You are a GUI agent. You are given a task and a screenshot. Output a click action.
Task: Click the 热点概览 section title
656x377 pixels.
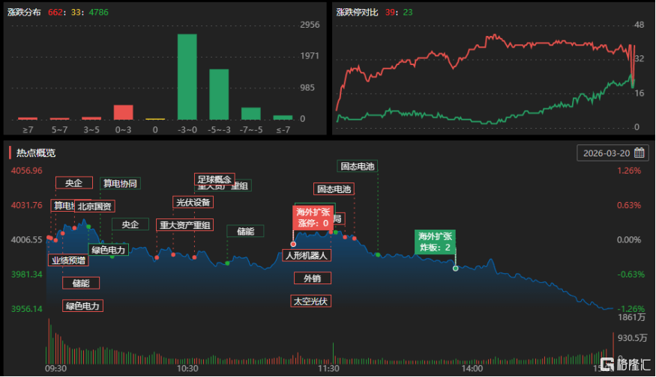(x=35, y=153)
